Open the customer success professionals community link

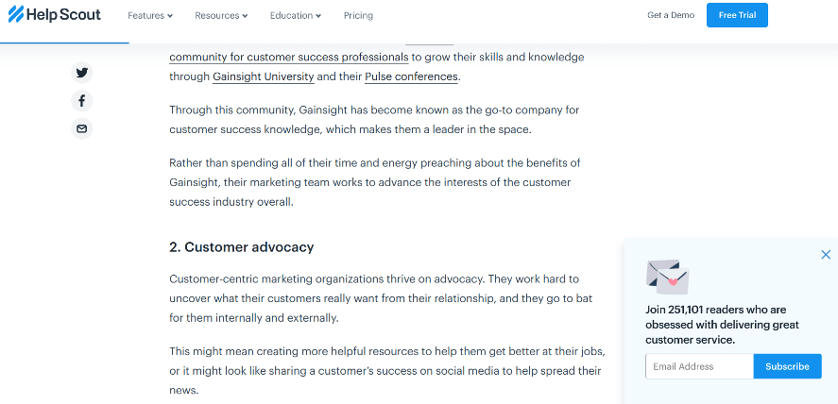[x=289, y=58]
